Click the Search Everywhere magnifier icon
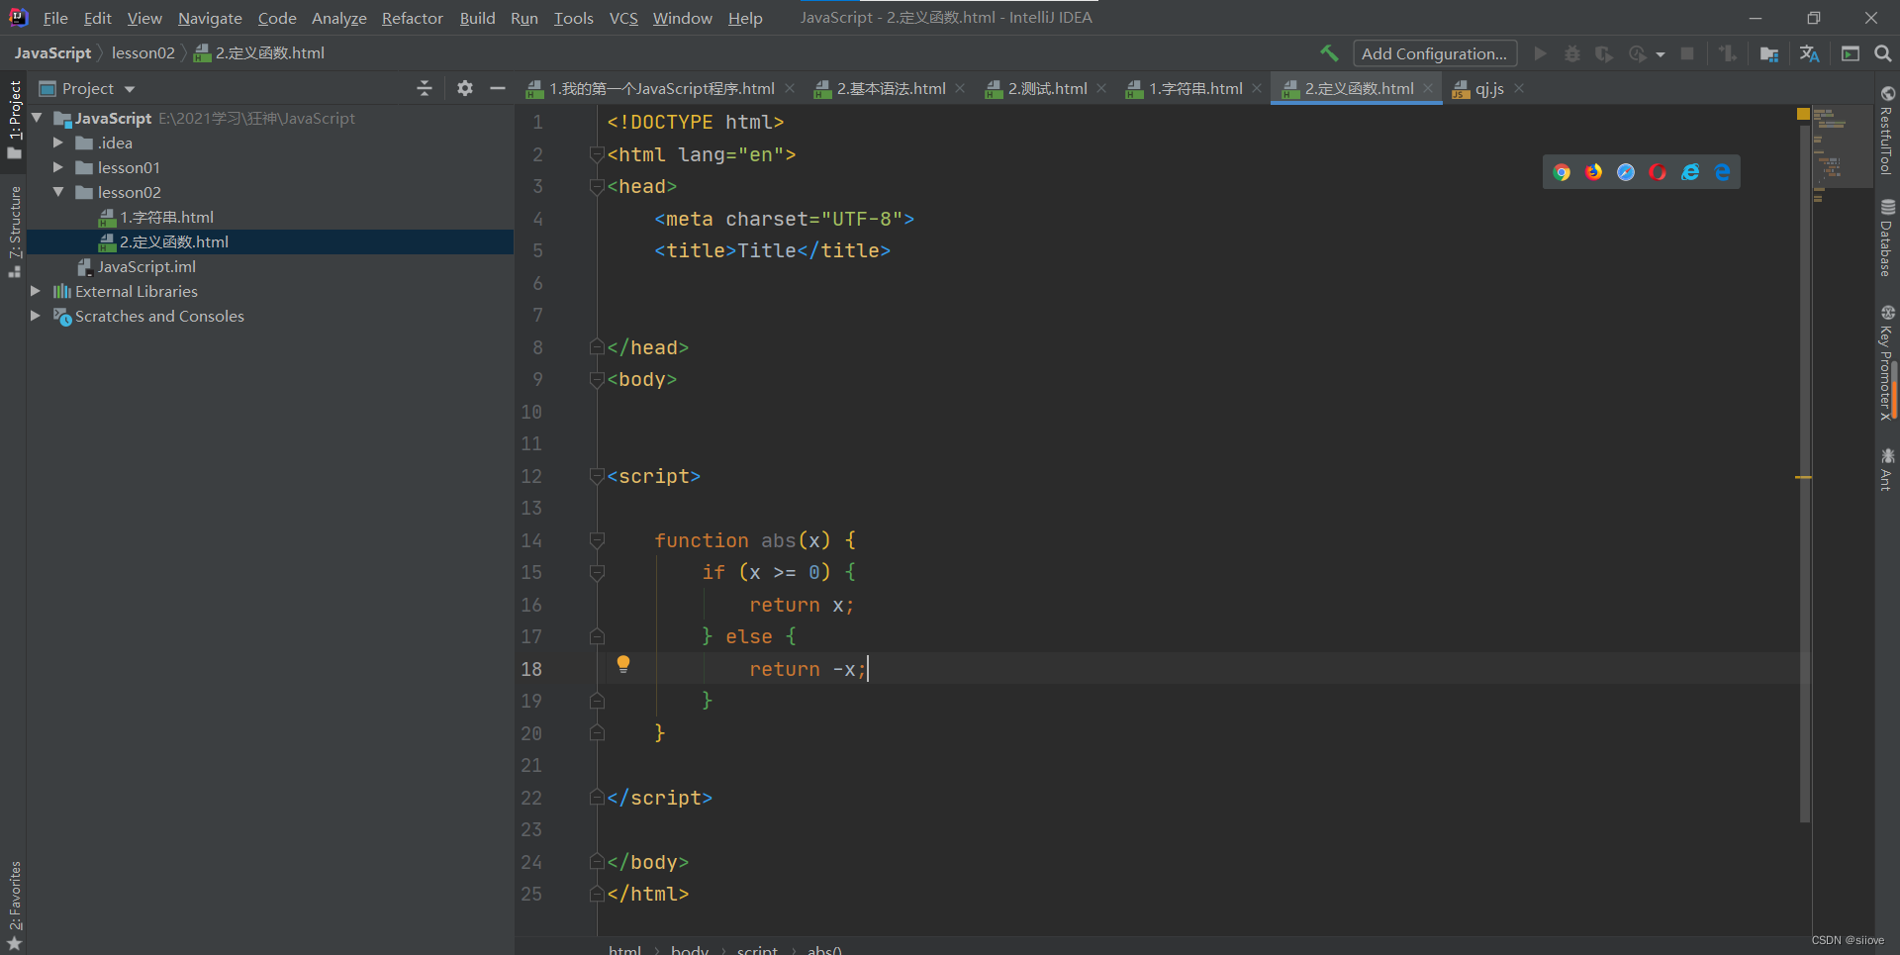Screen dimensions: 1900x955 pyautogui.click(x=1883, y=53)
